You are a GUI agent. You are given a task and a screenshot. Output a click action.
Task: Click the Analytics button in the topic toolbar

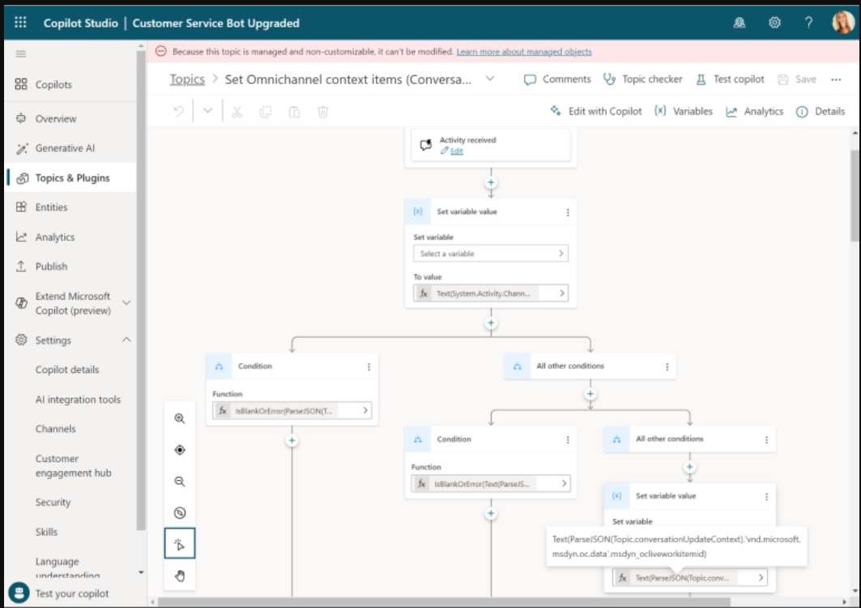(x=754, y=112)
